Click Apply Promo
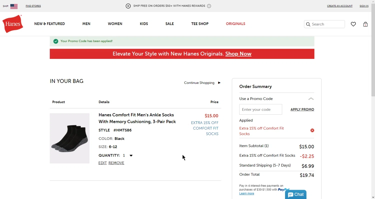Viewport: 375px width, 199px height. (302, 109)
